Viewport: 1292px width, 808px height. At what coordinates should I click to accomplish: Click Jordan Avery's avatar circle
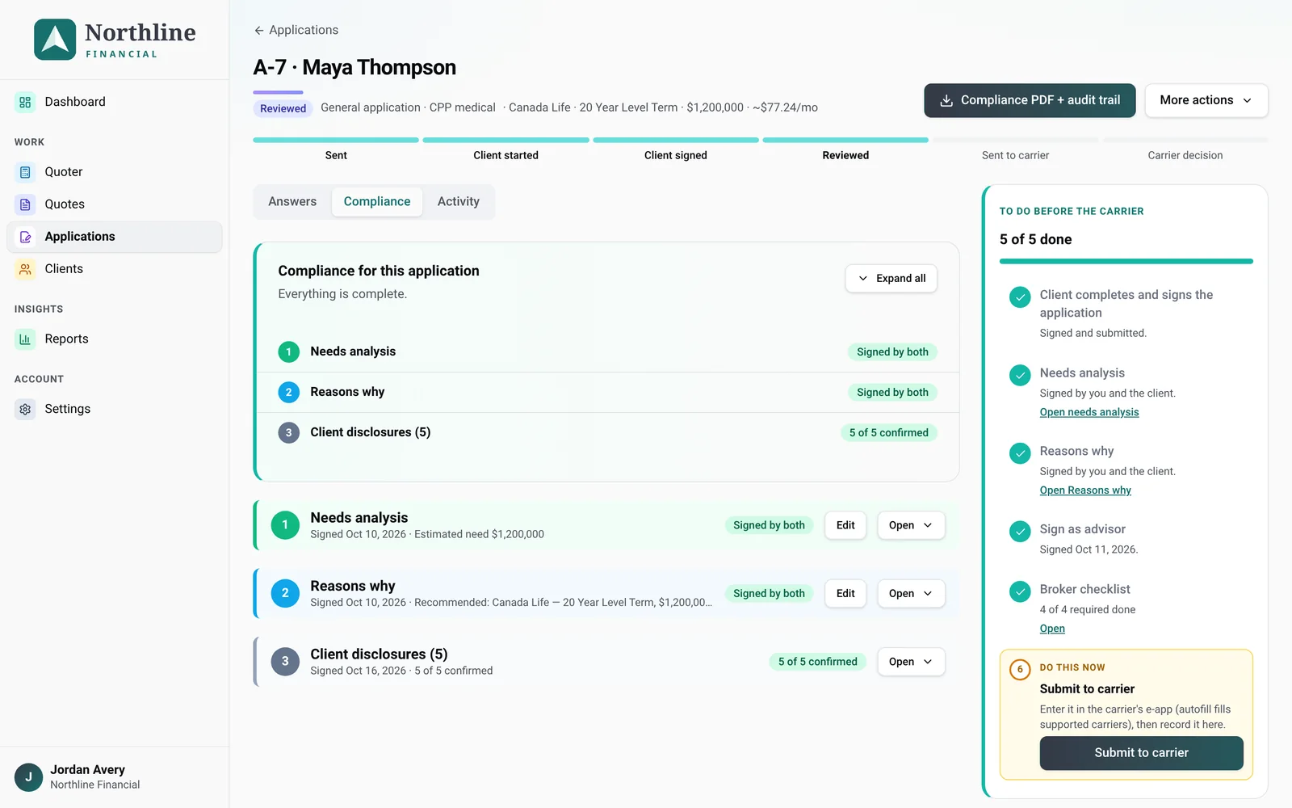[28, 777]
